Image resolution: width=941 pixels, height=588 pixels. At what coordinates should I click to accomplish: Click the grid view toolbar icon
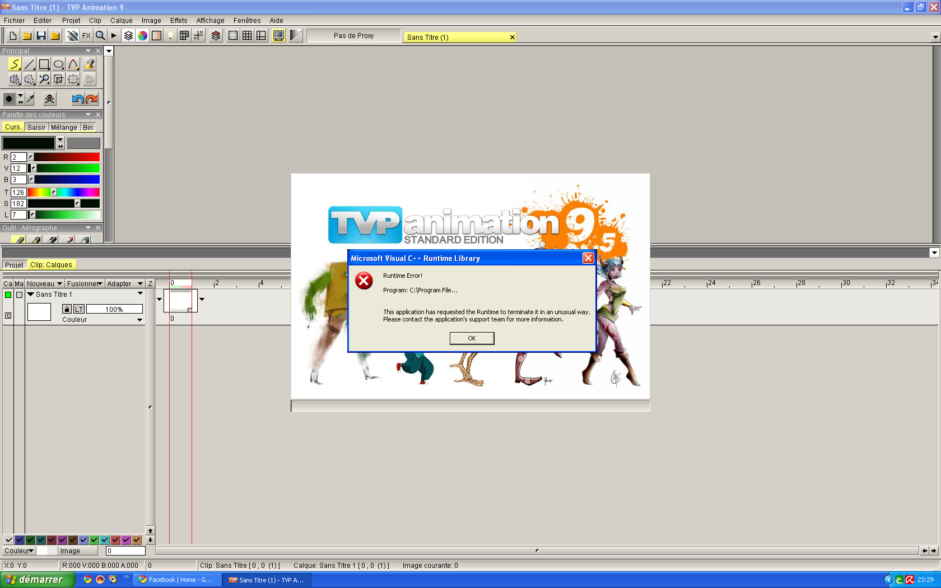pos(247,35)
